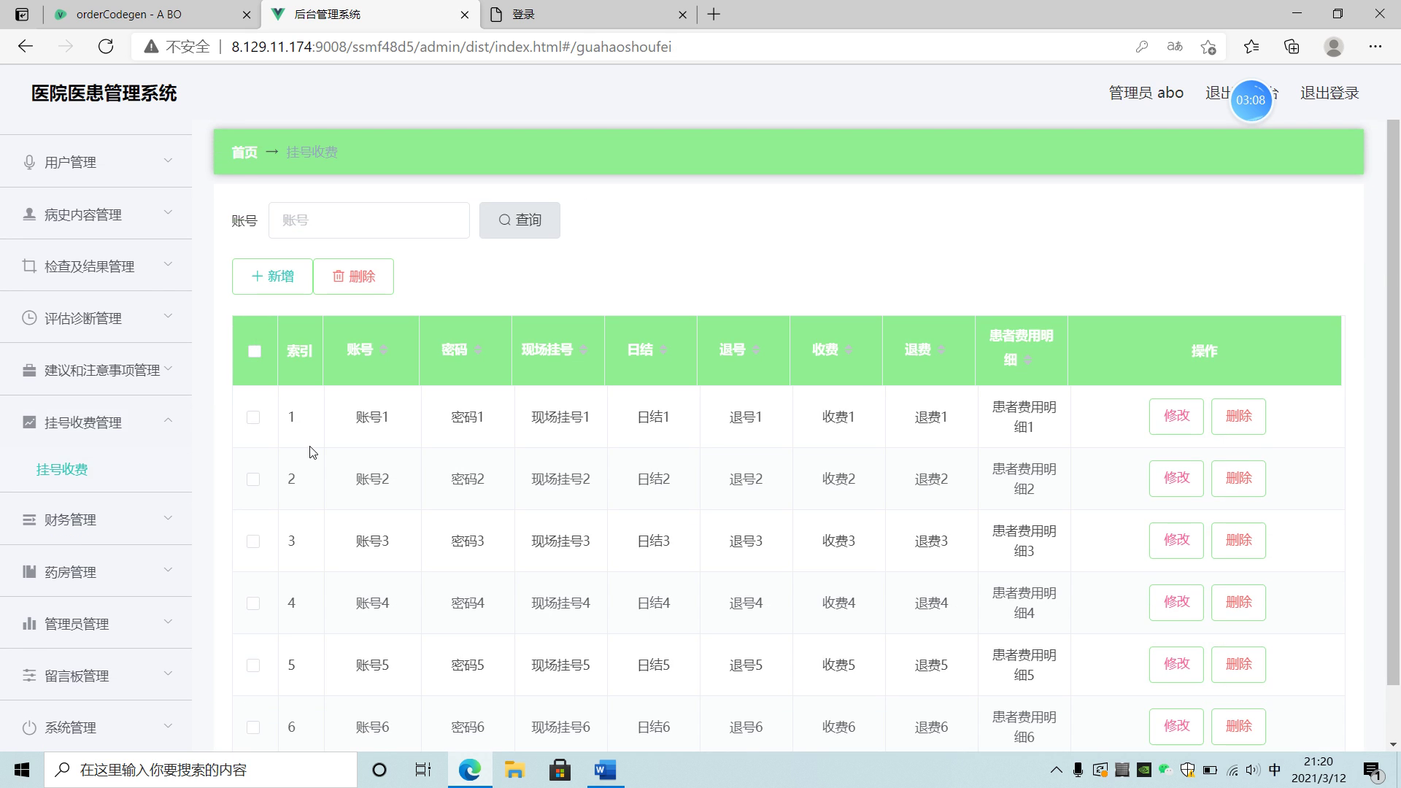Click the 账号 search input field

[x=369, y=220]
